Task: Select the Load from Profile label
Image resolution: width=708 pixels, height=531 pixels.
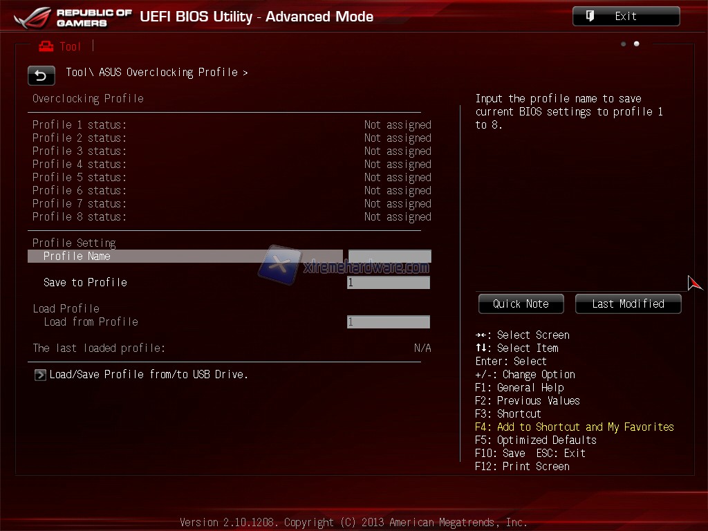Action: tap(91, 322)
